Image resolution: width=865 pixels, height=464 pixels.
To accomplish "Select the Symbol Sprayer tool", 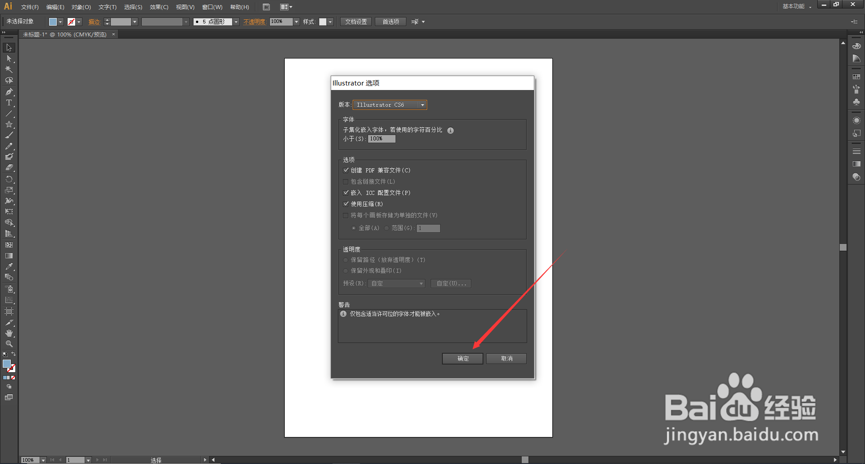I will coord(9,289).
